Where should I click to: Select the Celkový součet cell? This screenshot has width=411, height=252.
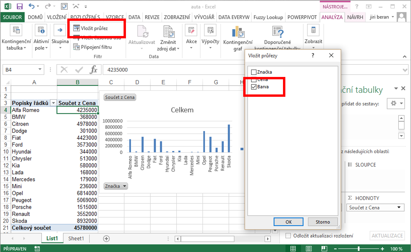(34, 228)
